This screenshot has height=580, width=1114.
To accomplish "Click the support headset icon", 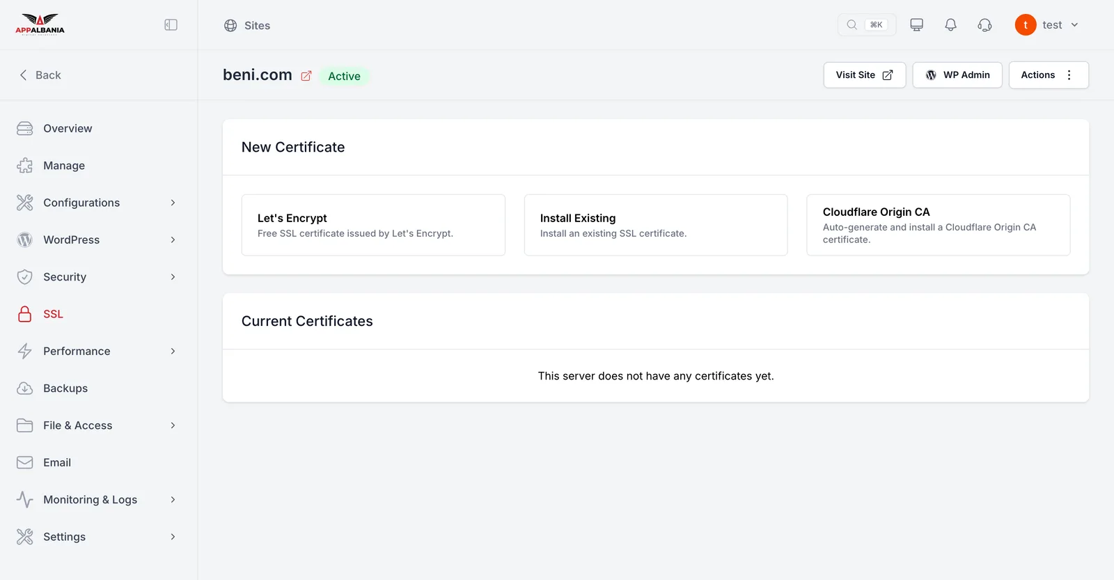I will click(984, 25).
